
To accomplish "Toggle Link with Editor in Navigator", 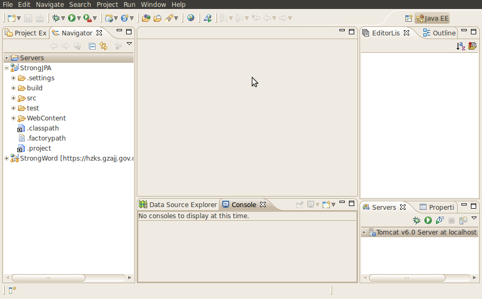I will (x=103, y=46).
